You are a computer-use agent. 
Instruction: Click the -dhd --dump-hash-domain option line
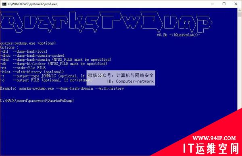tap(56, 60)
